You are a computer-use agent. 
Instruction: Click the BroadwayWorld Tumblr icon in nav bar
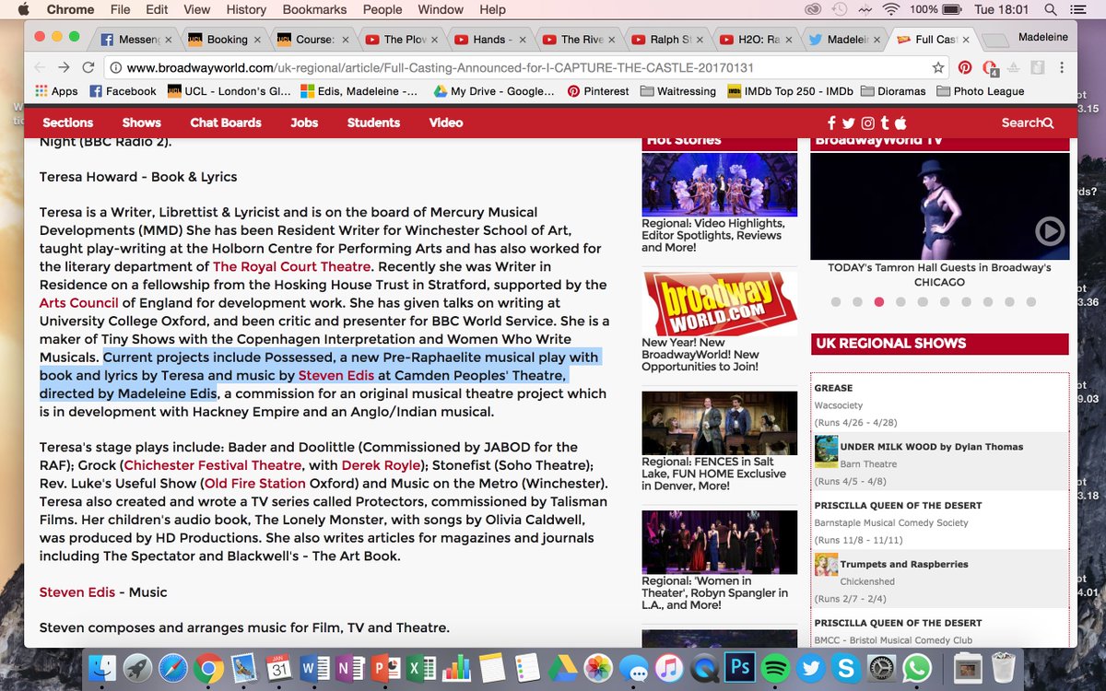(x=885, y=123)
